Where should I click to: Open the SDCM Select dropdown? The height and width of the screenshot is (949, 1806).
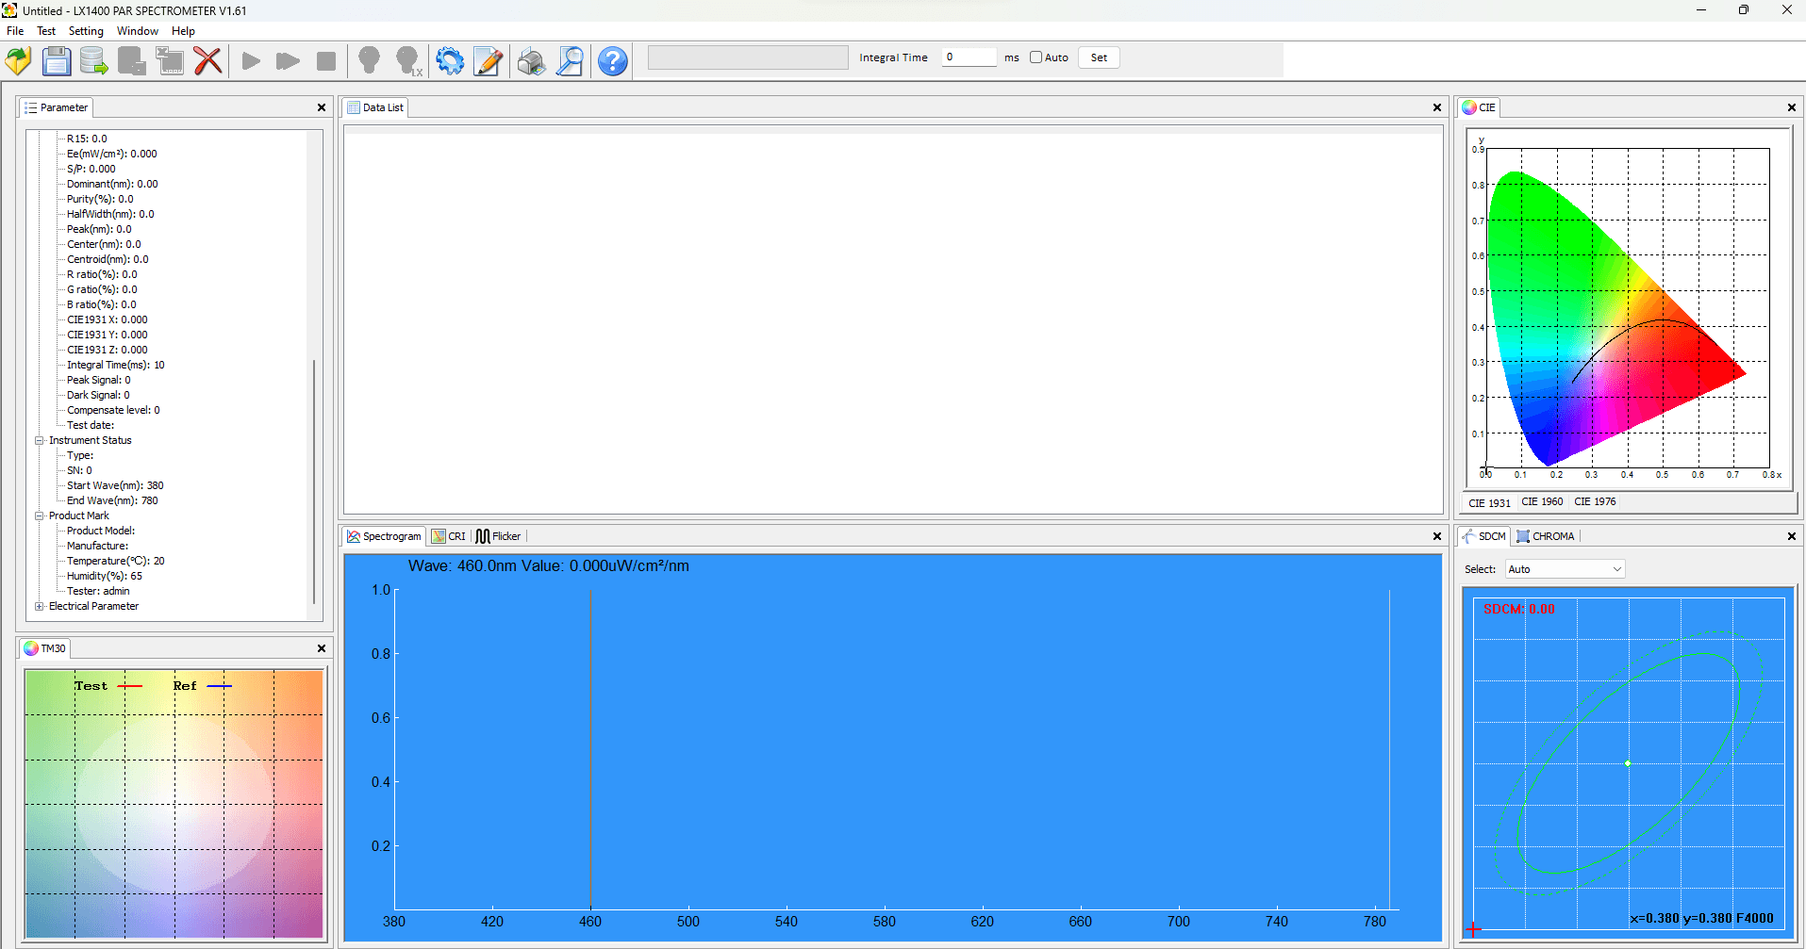click(1565, 569)
